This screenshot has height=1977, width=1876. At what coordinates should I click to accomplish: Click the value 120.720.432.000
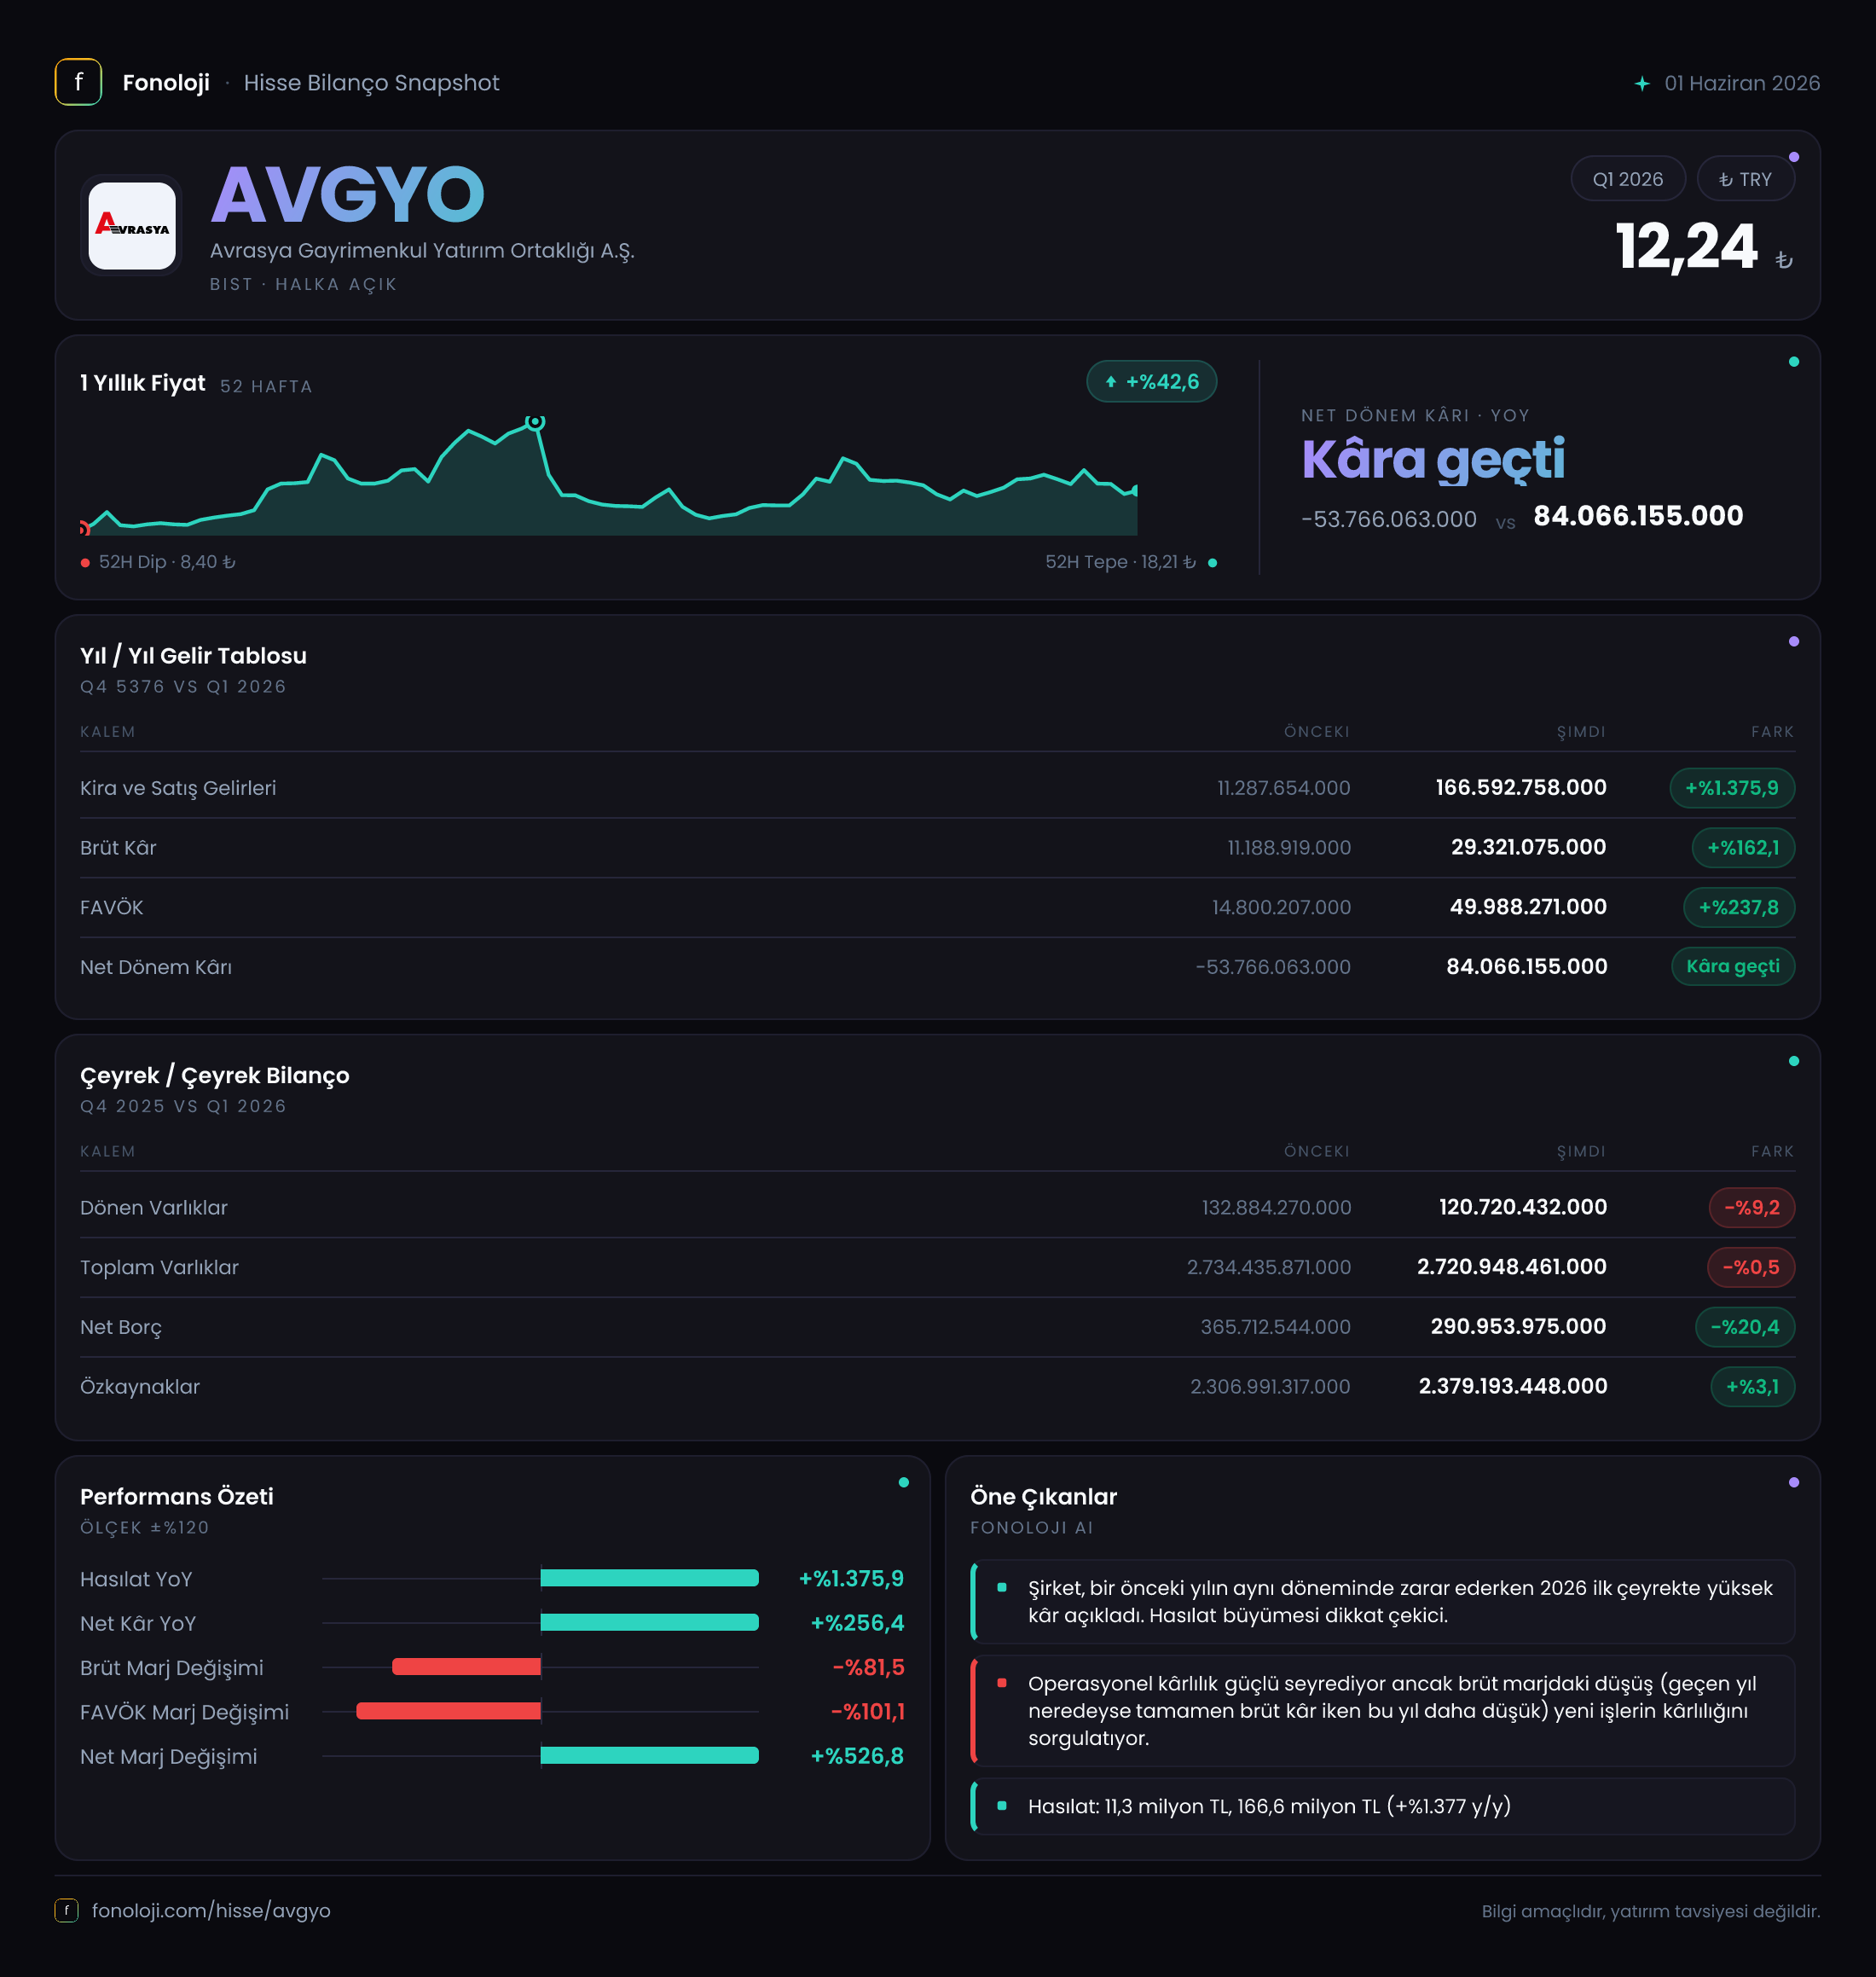(1523, 1207)
